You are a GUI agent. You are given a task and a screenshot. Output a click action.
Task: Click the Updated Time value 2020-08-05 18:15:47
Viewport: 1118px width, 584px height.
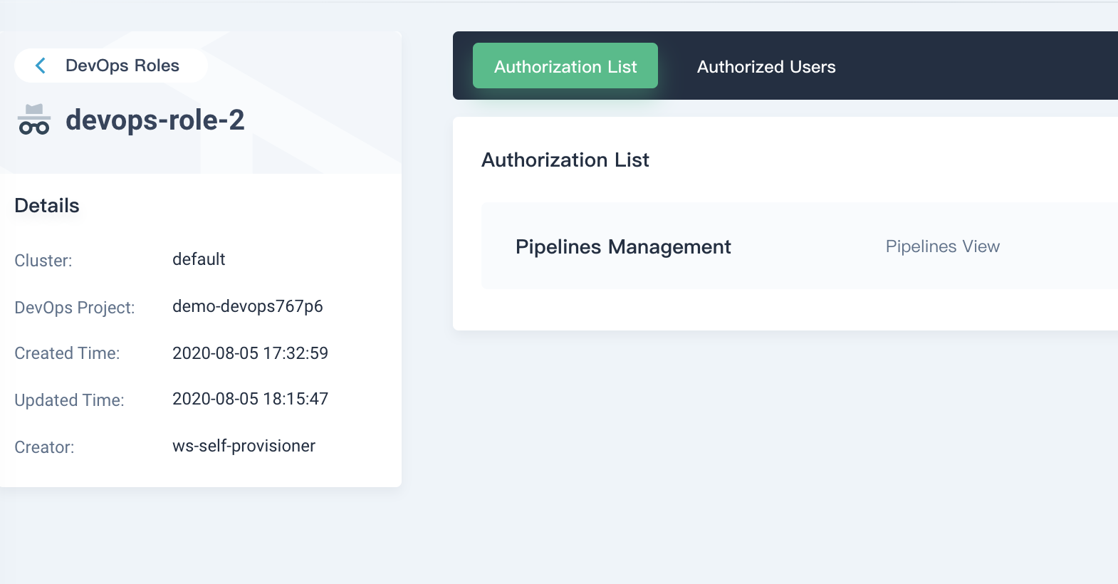(x=250, y=399)
